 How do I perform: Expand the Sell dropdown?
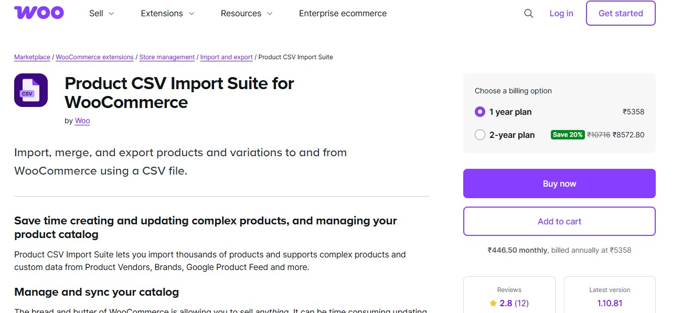tap(101, 13)
